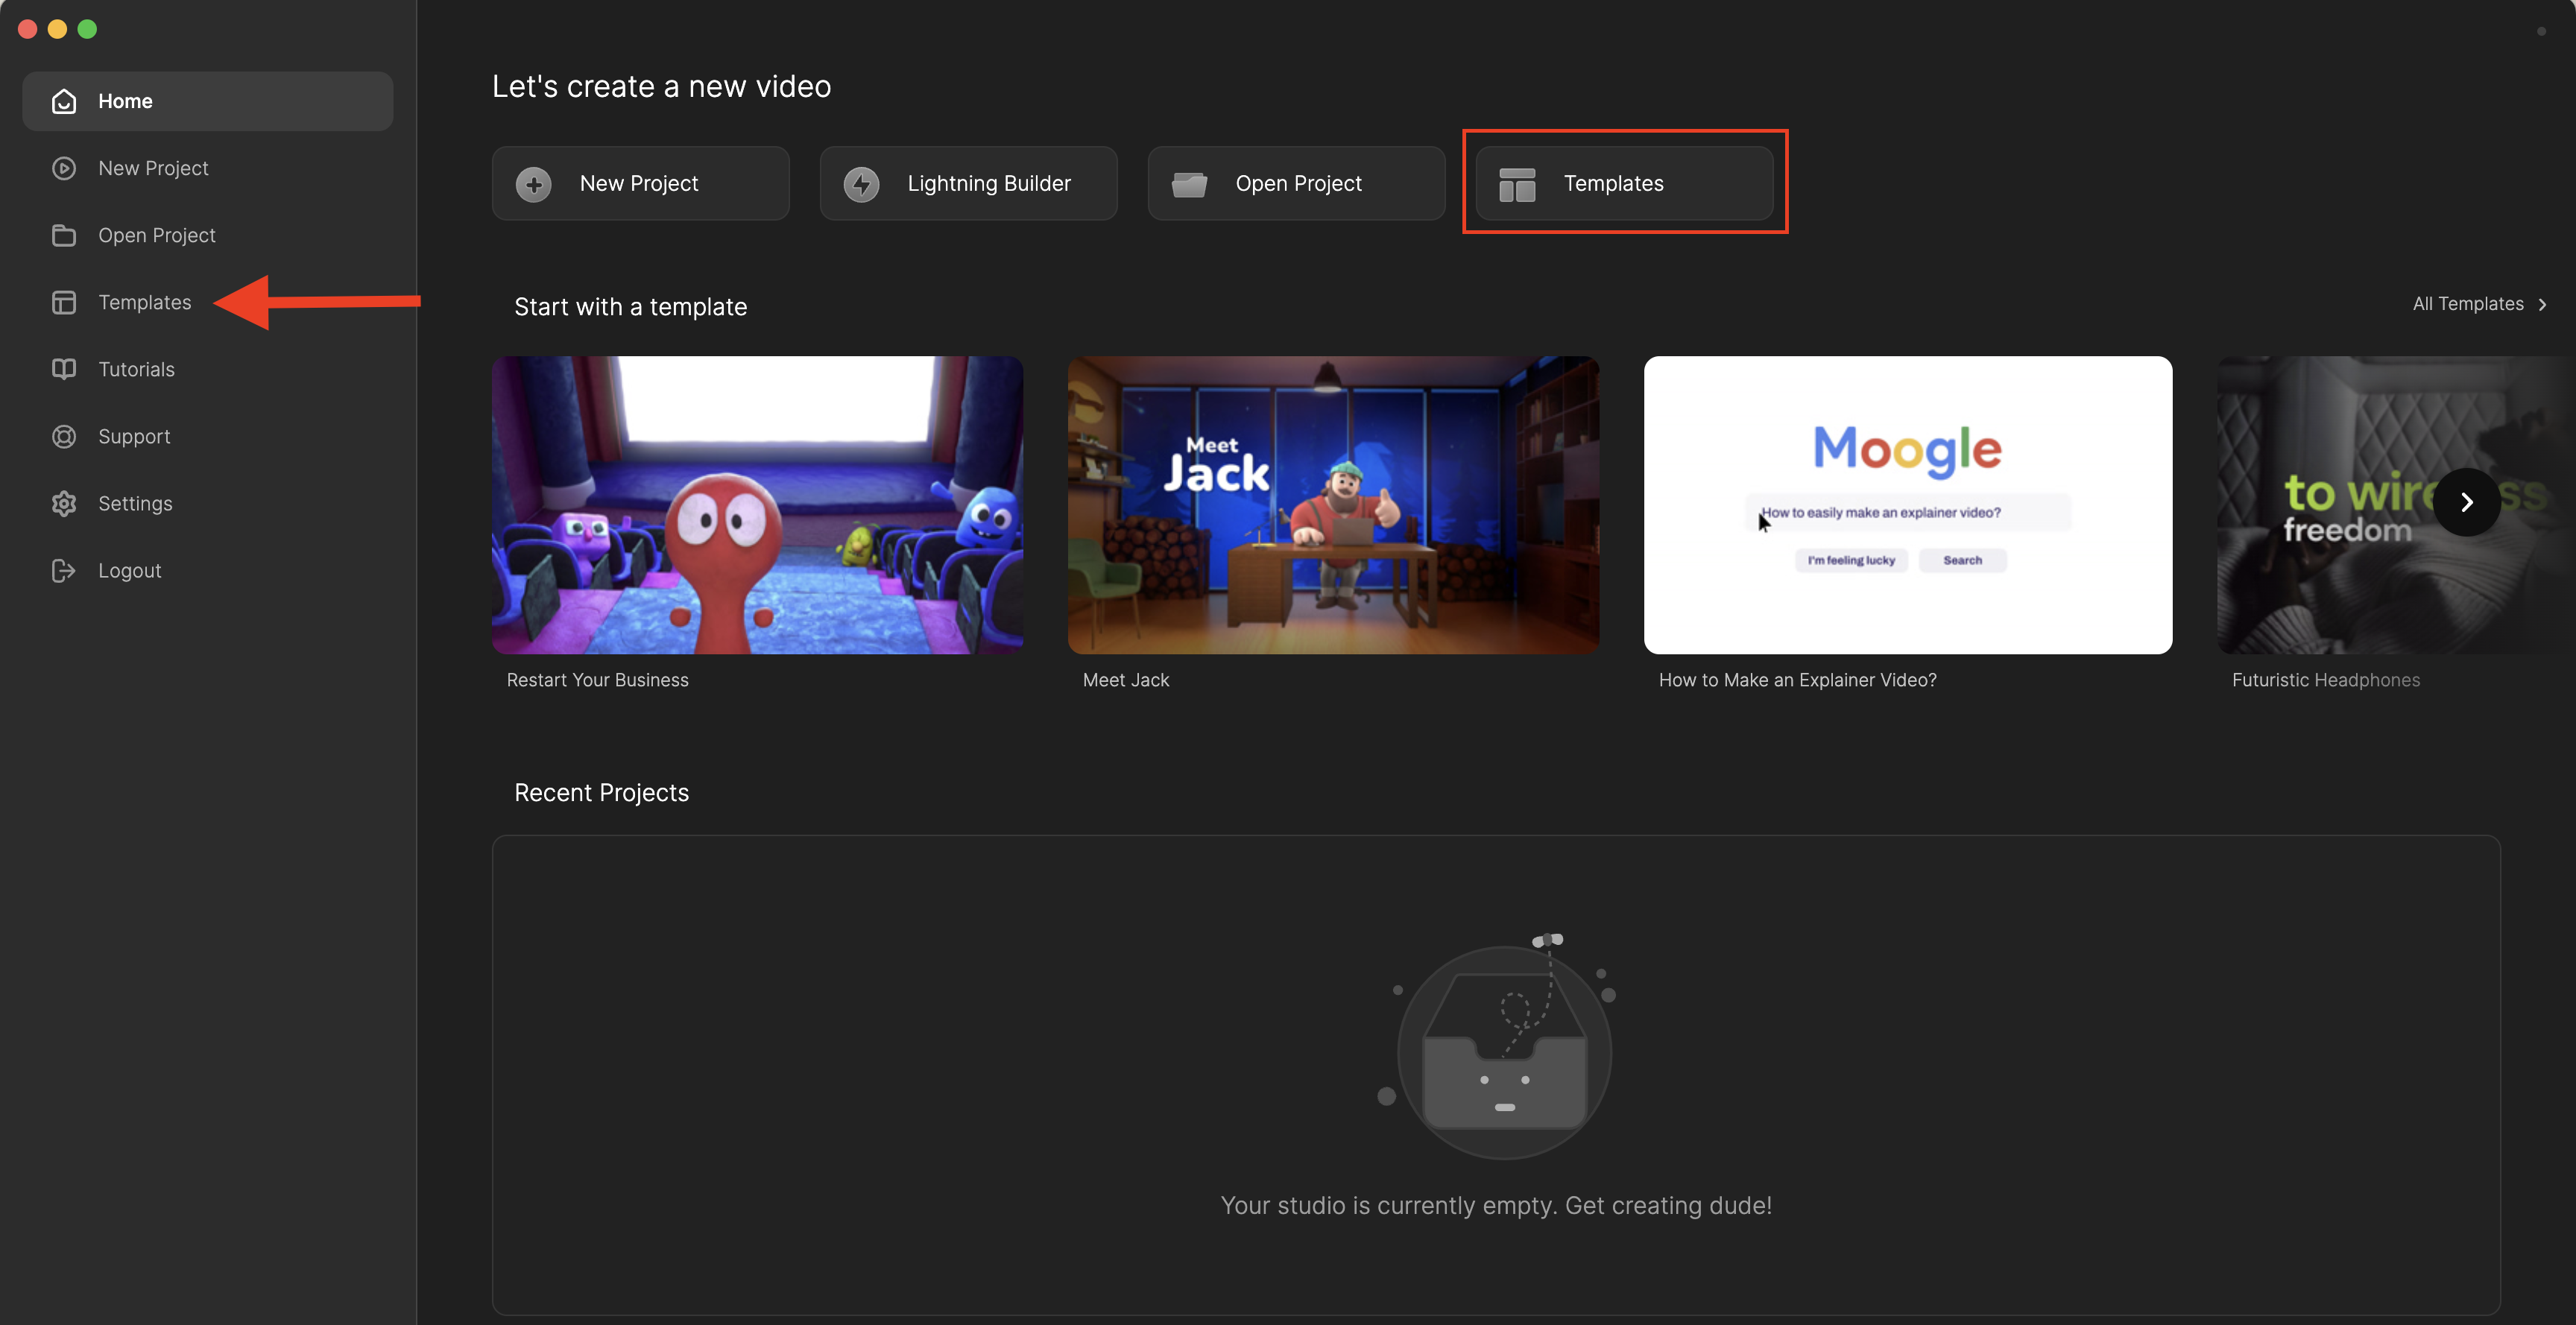Click the New Project play-circle sidebar icon
The width and height of the screenshot is (2576, 1325).
click(64, 168)
